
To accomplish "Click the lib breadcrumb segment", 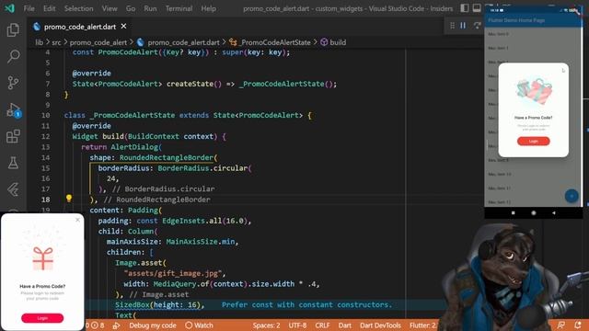I will 39,42.
